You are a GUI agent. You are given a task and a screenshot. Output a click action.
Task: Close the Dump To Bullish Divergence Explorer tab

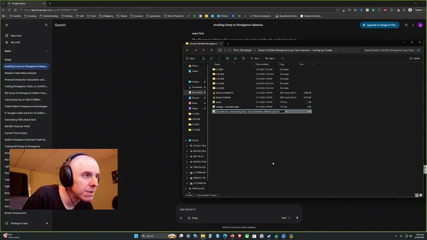(221, 44)
